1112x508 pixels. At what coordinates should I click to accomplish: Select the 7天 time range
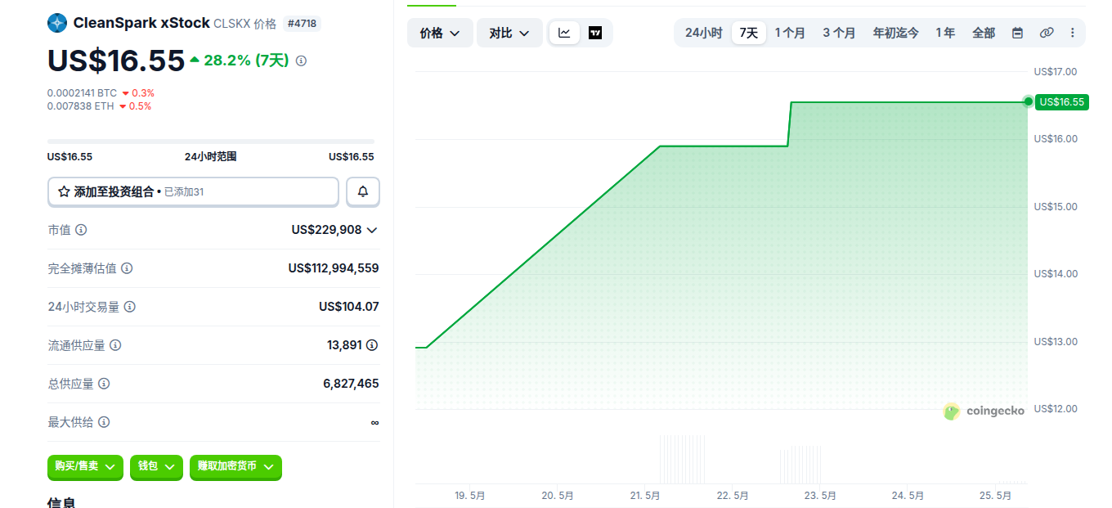pos(748,33)
